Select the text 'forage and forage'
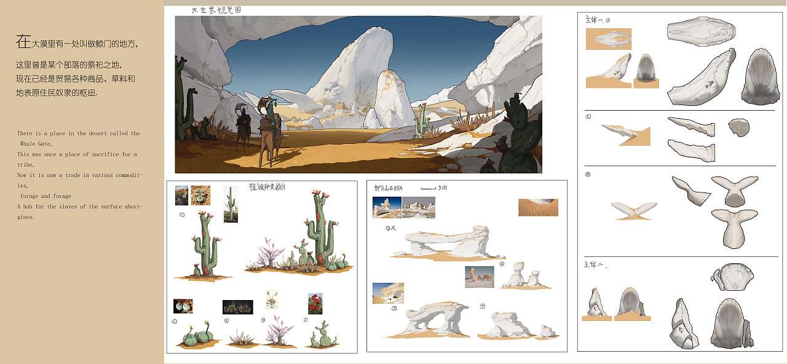 point(45,196)
